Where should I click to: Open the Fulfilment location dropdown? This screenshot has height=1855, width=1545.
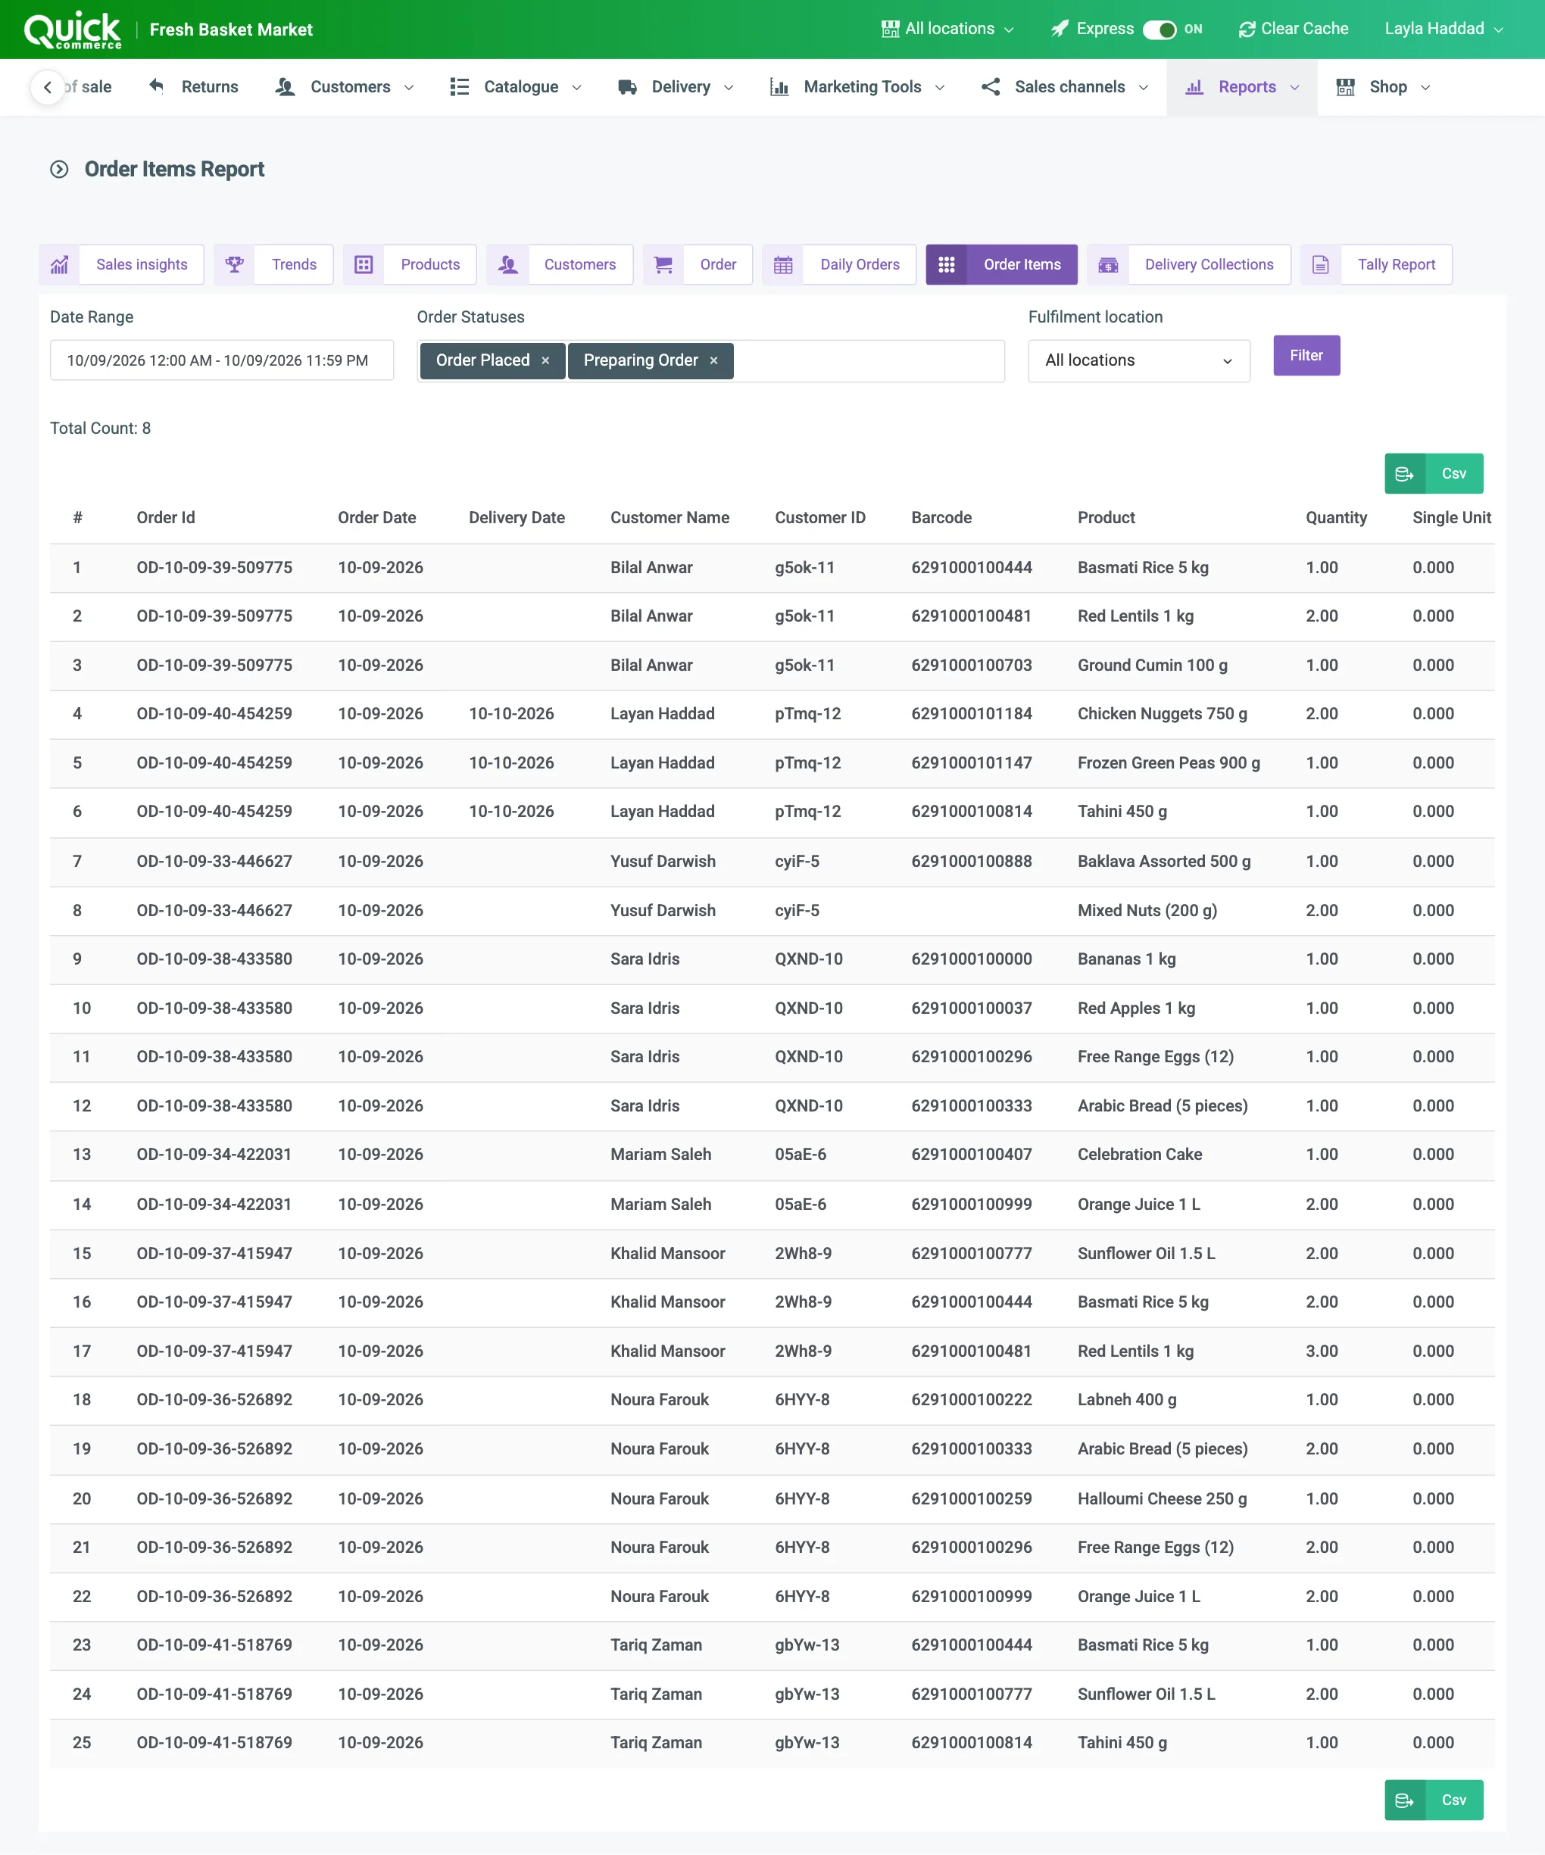pos(1138,360)
